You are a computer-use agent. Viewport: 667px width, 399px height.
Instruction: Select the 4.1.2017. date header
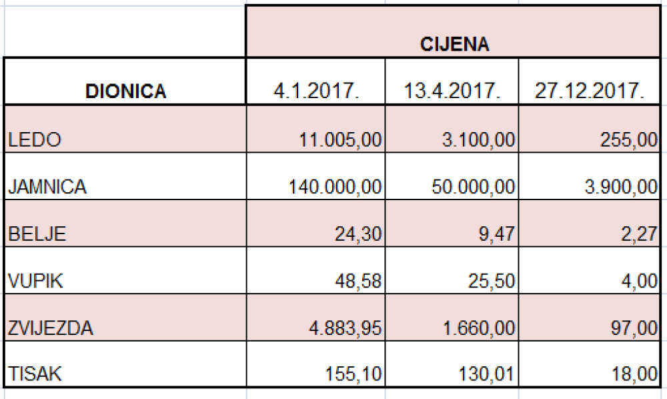[x=315, y=81]
